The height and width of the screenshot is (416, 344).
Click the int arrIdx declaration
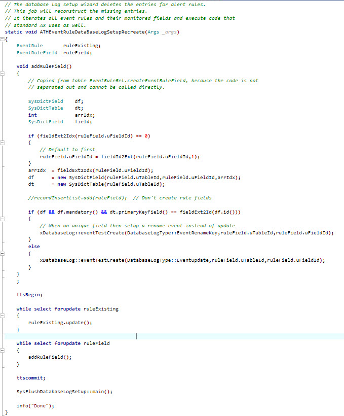(61, 115)
